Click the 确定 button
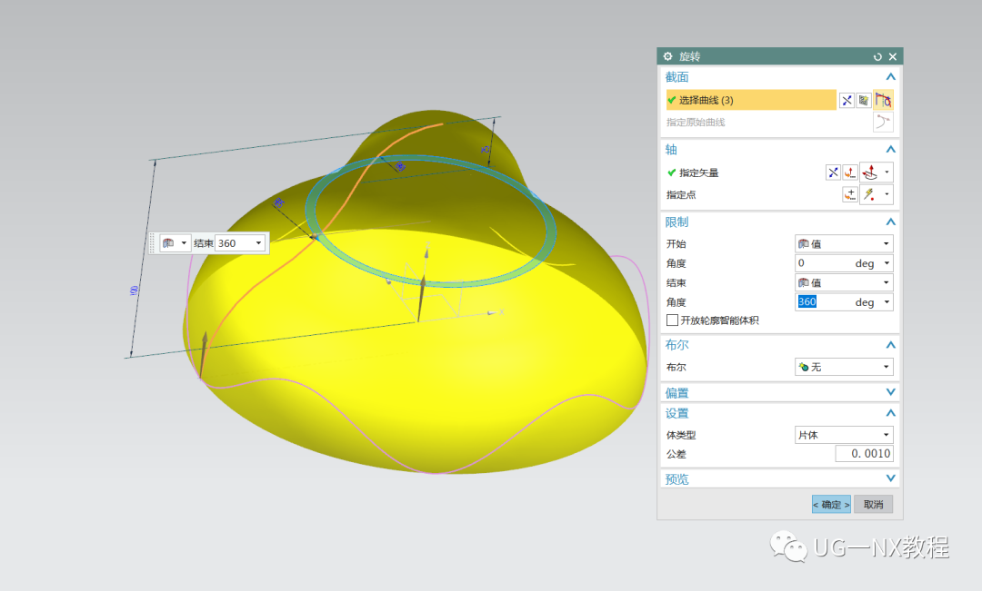Viewport: 982px width, 591px height. tap(831, 505)
